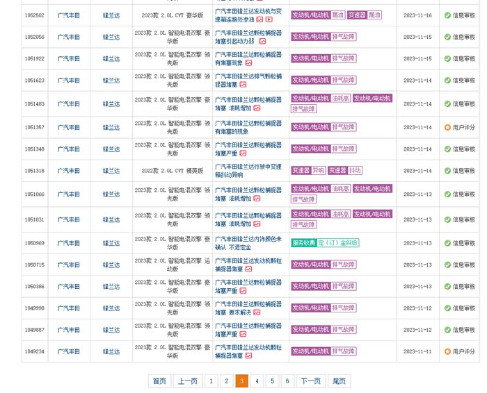Viewport: 487px width, 393px height.
Task: Open the image icon for complaint 1052056
Action: coord(262,42)
